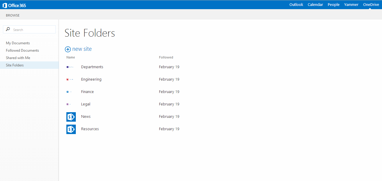Click the Departments site icon

click(x=70, y=67)
